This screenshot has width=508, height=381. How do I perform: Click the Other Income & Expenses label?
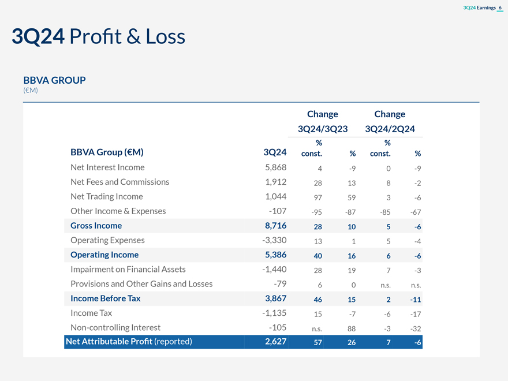coord(118,211)
